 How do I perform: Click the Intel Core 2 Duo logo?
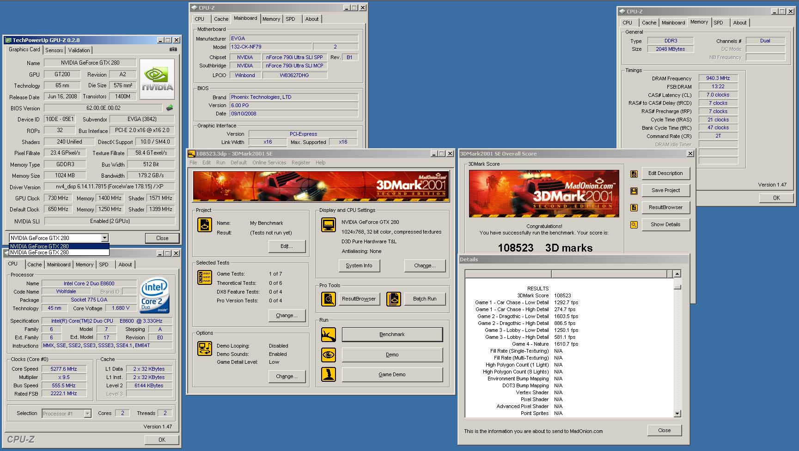(154, 295)
